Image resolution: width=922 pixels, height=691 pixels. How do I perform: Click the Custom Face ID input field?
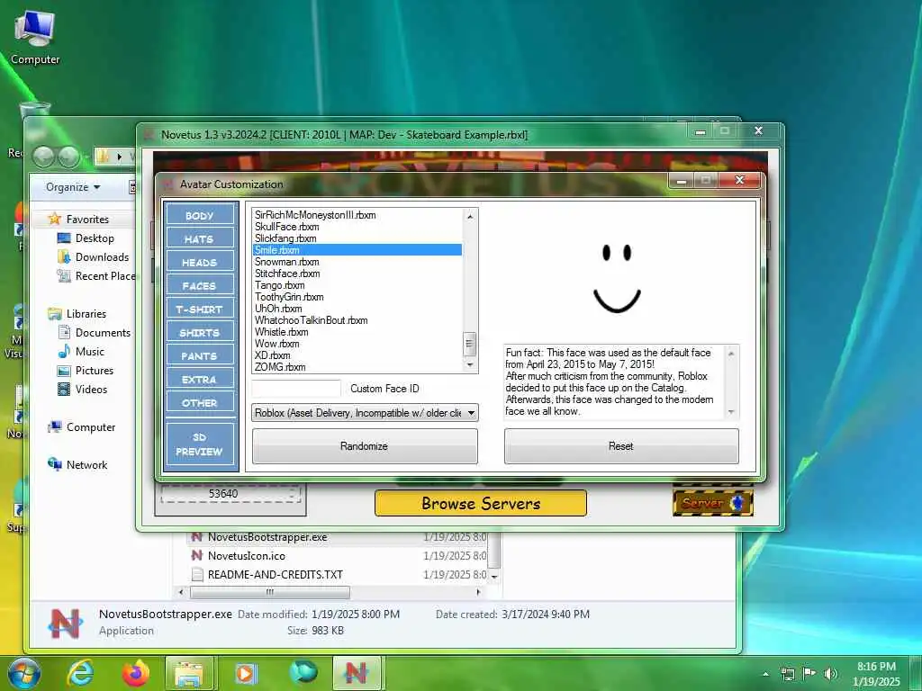296,389
